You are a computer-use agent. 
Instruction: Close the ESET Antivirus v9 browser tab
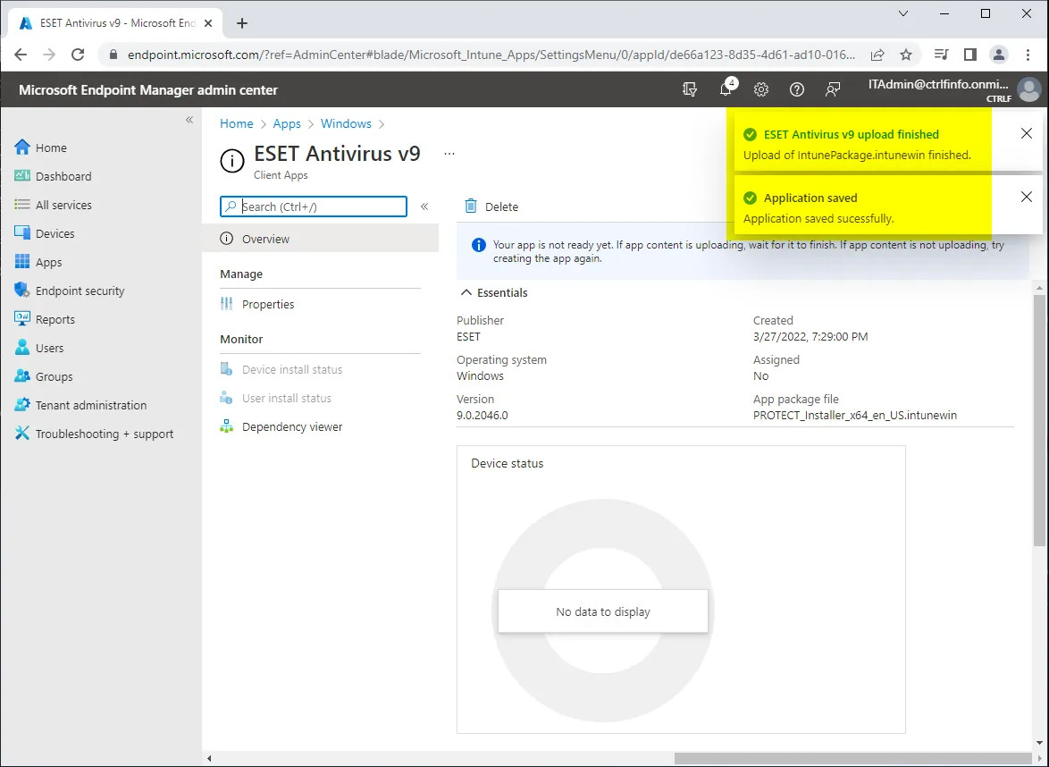click(208, 23)
